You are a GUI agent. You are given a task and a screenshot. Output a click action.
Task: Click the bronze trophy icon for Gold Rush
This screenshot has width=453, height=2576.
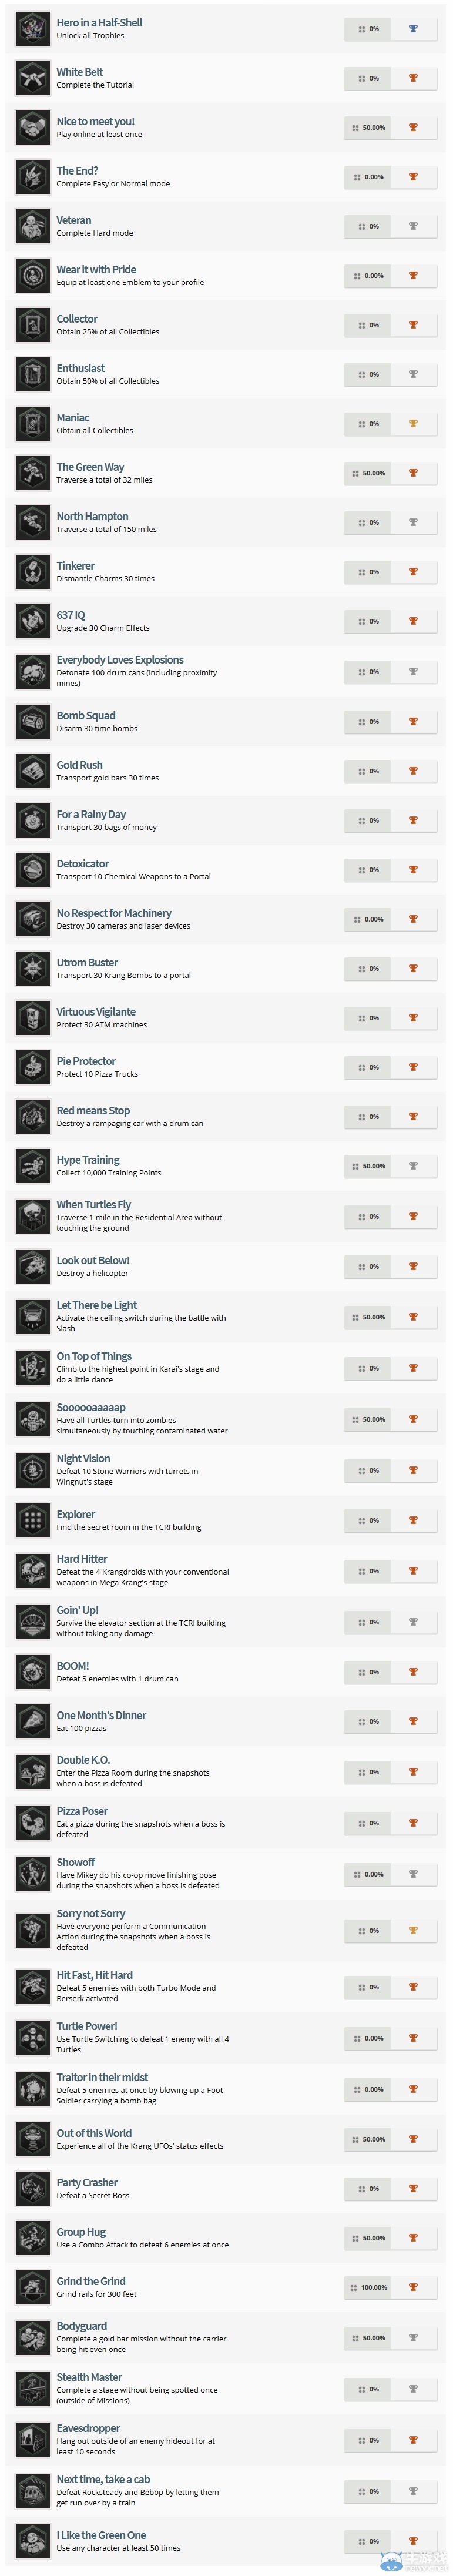413,771
